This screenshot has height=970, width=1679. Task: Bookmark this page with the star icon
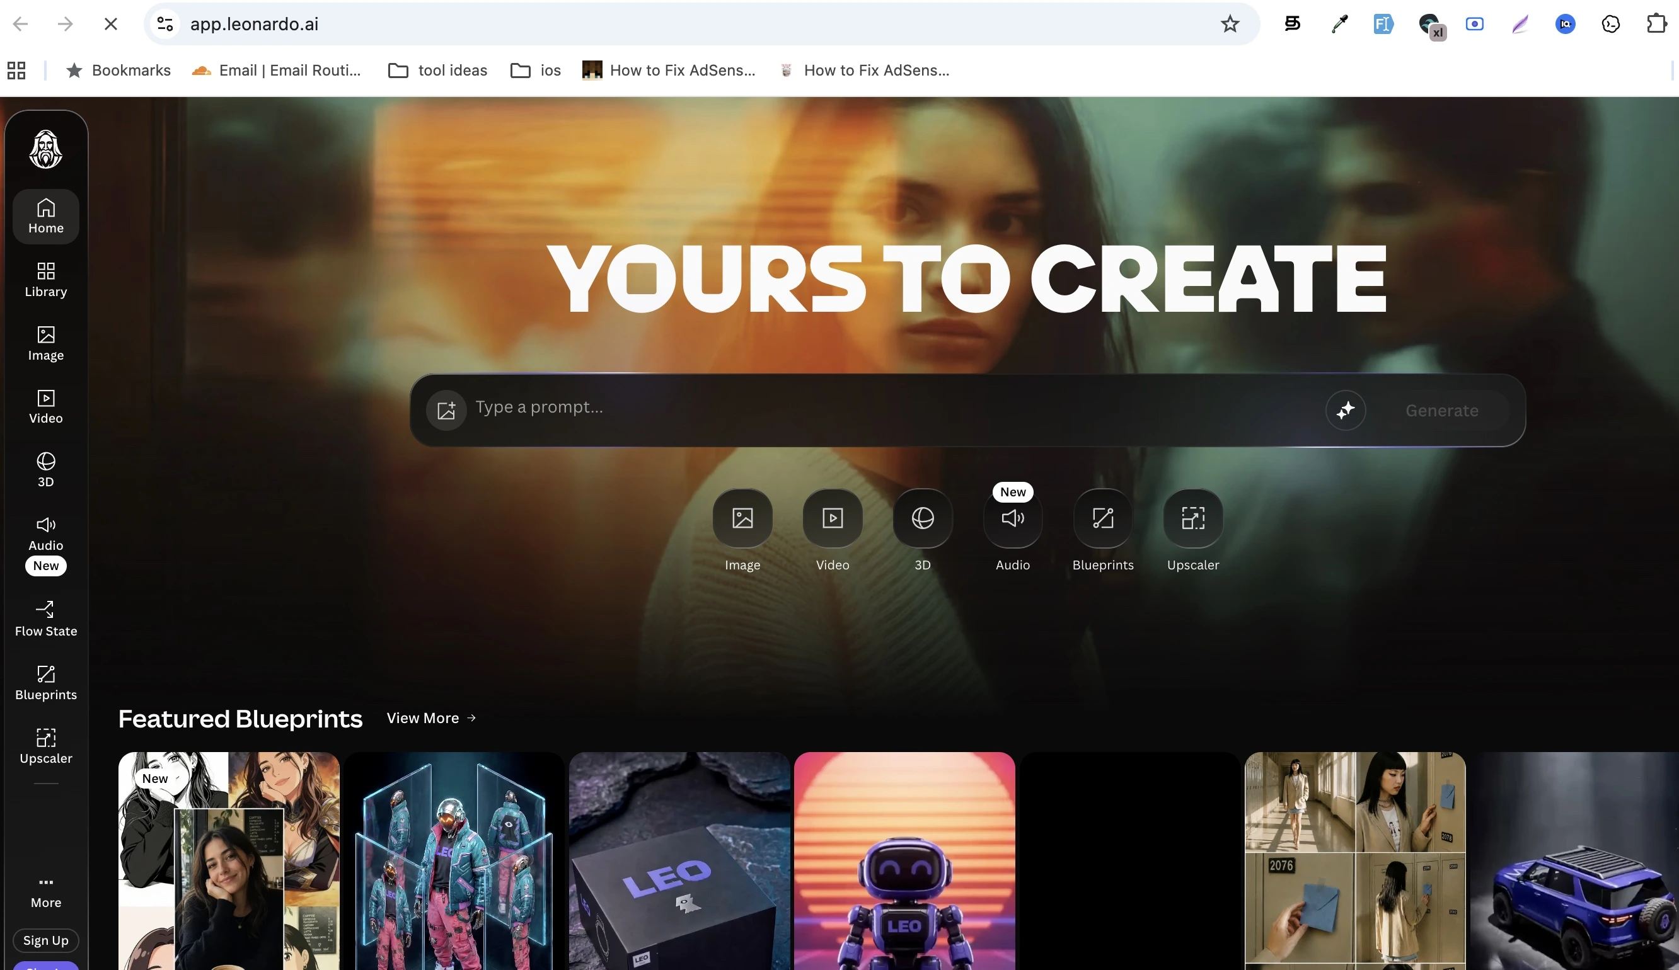point(1230,24)
